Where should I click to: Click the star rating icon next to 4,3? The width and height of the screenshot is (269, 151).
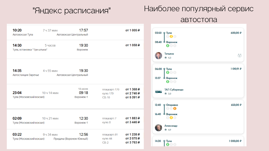pyautogui.click(x=166, y=58)
